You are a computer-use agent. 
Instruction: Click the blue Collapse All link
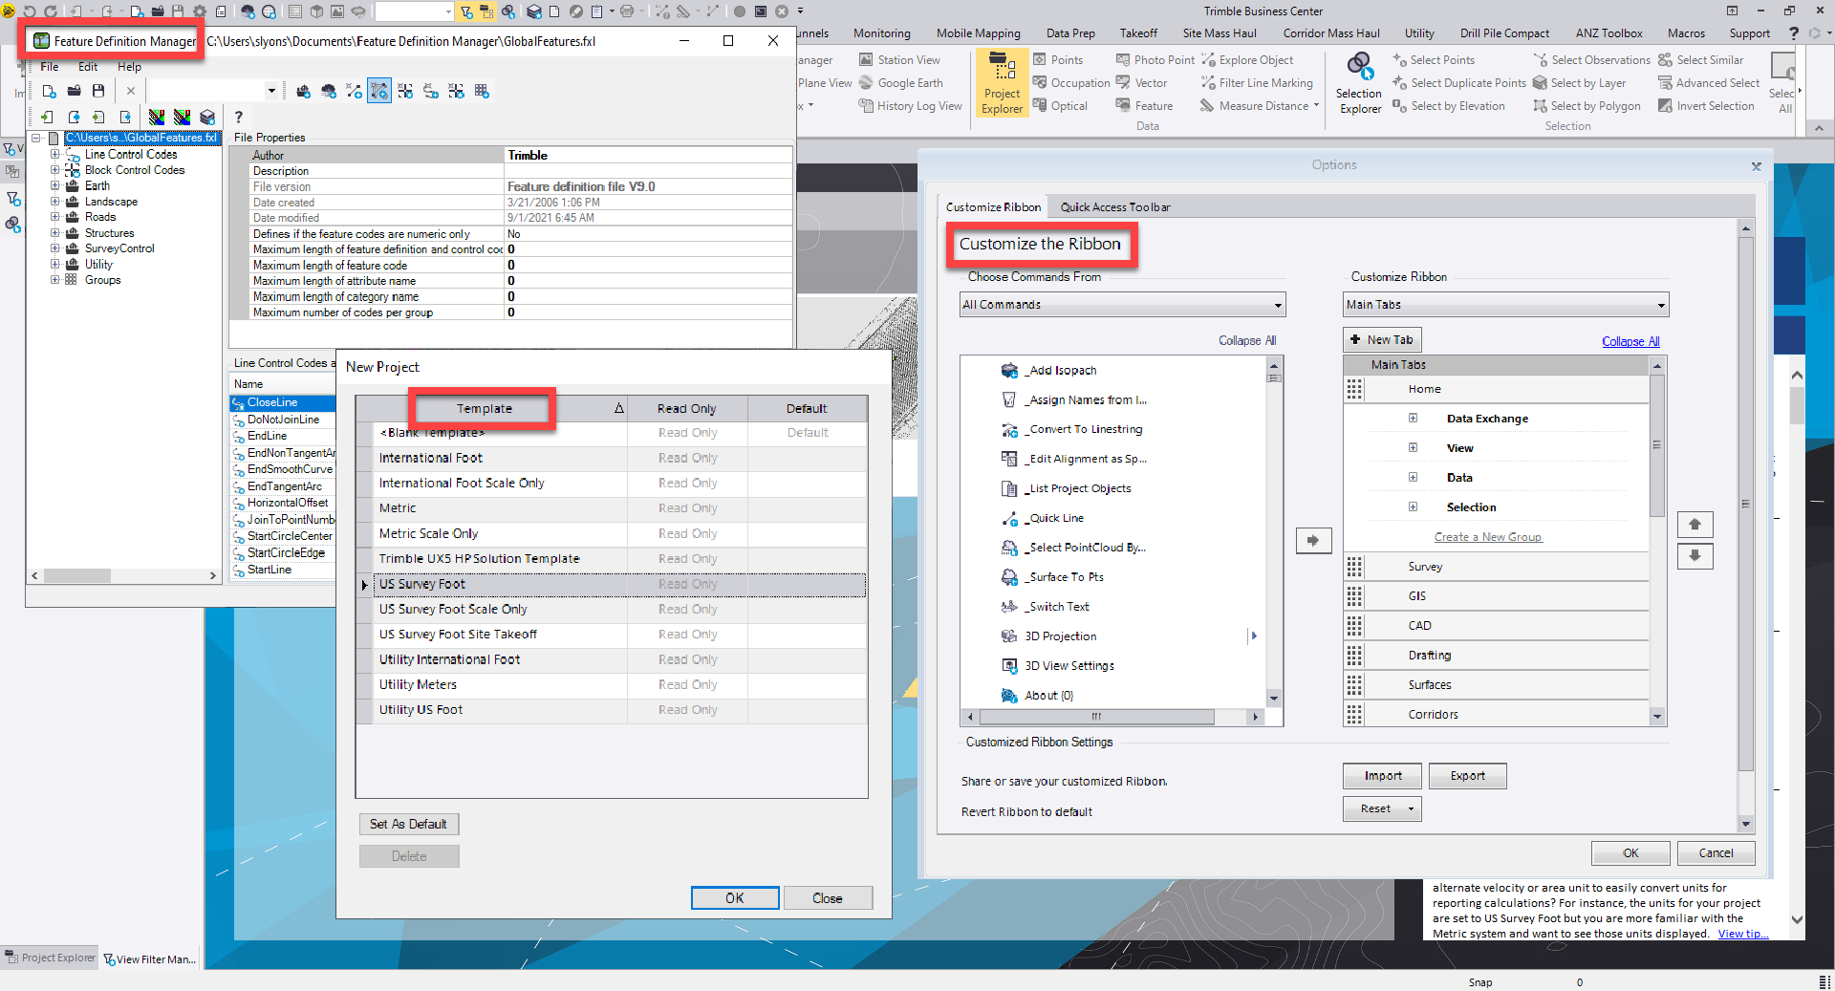point(1630,341)
